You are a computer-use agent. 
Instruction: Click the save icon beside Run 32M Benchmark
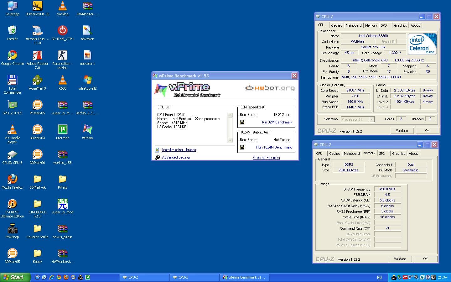(x=242, y=122)
